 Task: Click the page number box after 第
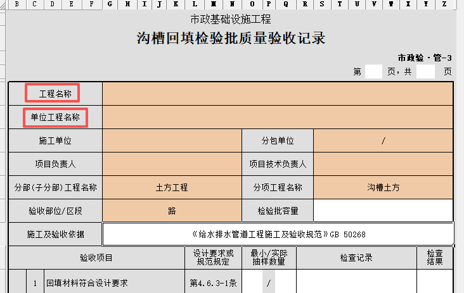tap(373, 72)
